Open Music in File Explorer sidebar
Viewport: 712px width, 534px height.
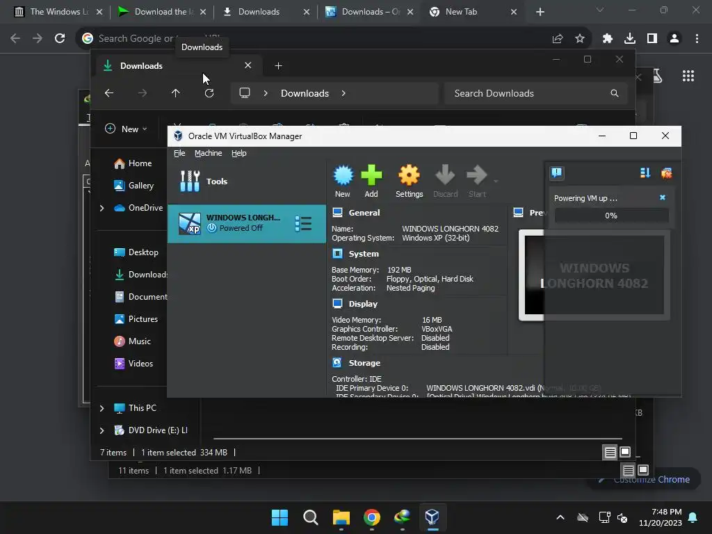tap(133, 341)
